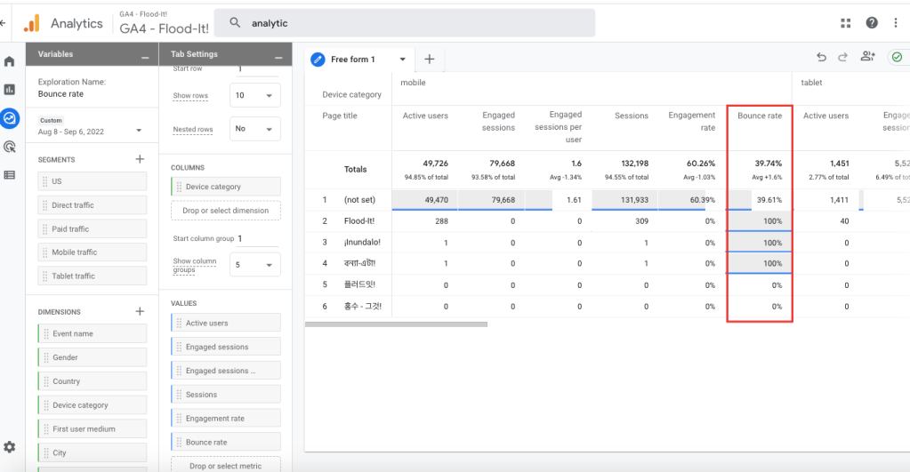Select the Event name dimension
The image size is (910, 472).
click(x=93, y=333)
